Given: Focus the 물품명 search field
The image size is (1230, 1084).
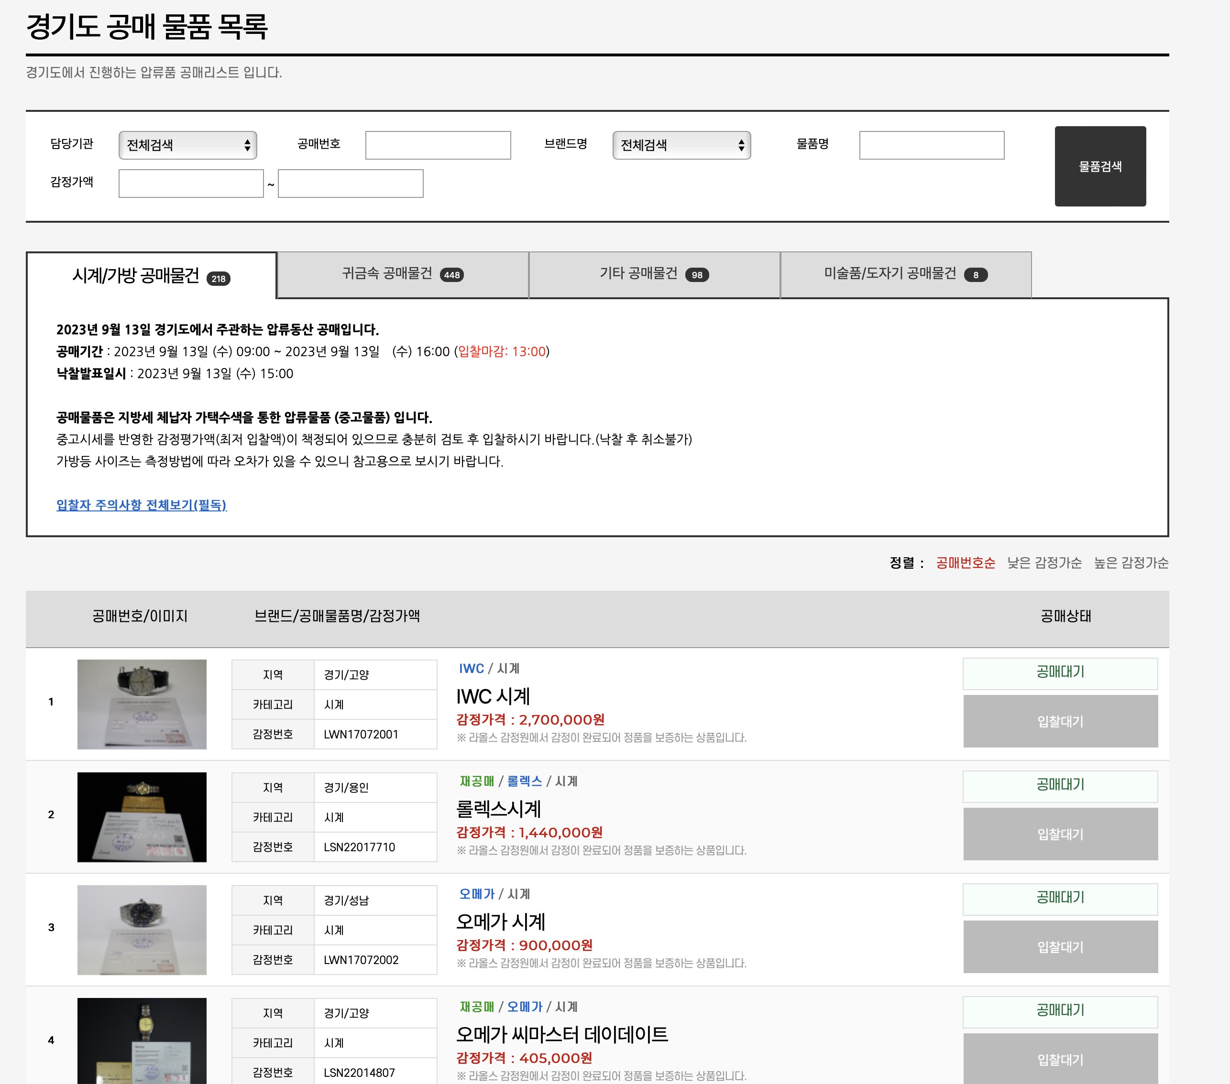Looking at the screenshot, I should tap(931, 145).
